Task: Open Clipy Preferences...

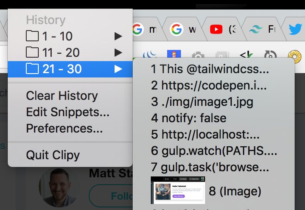Action: tap(64, 128)
